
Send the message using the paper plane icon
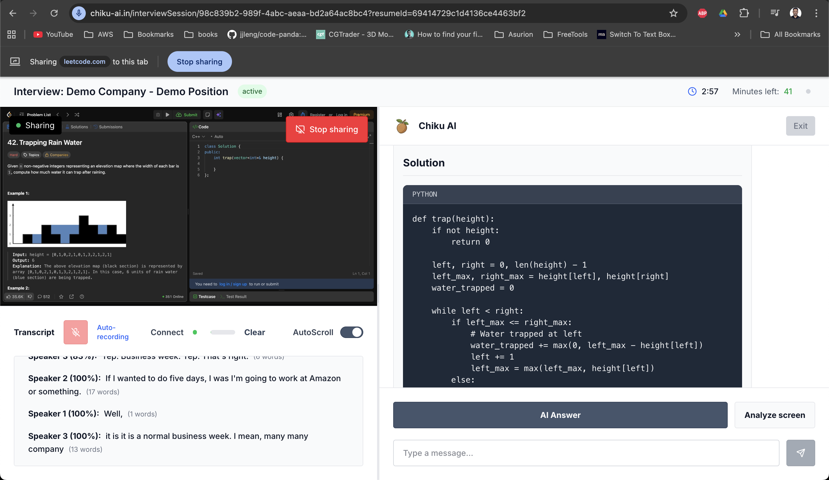click(x=801, y=453)
